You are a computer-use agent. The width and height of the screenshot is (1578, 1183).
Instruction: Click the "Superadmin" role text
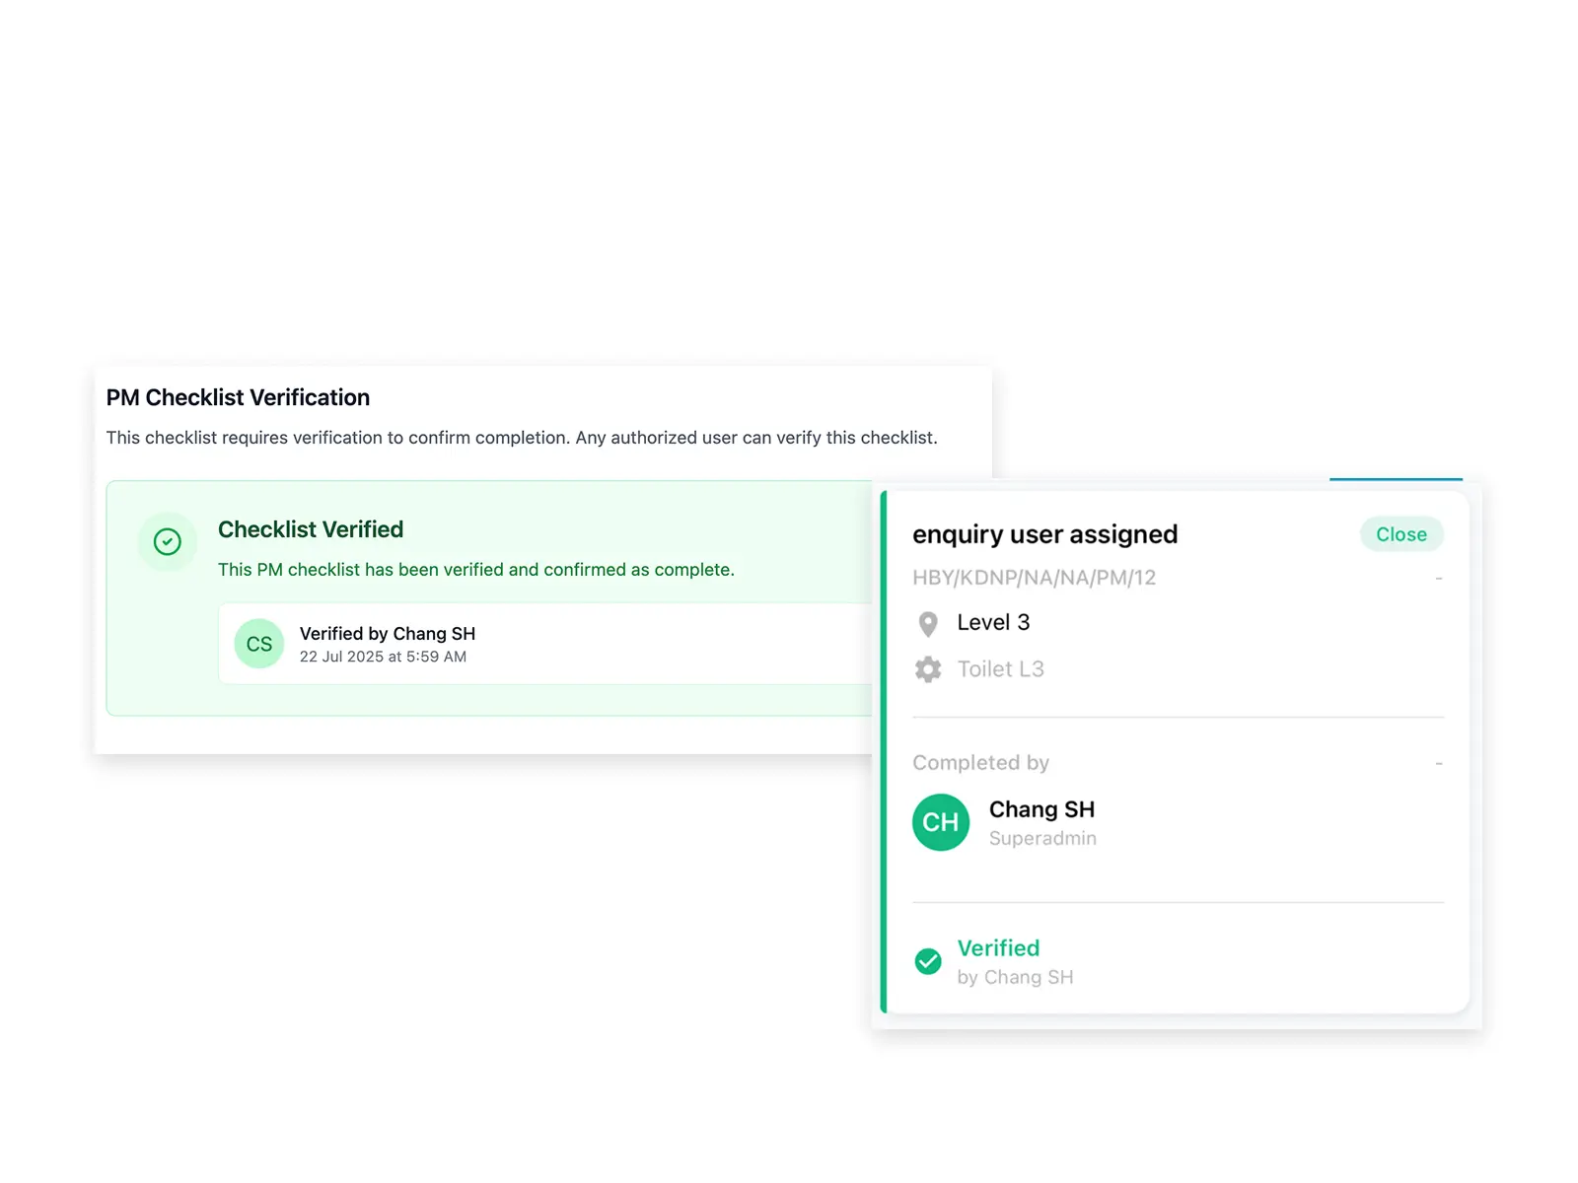coord(1042,838)
